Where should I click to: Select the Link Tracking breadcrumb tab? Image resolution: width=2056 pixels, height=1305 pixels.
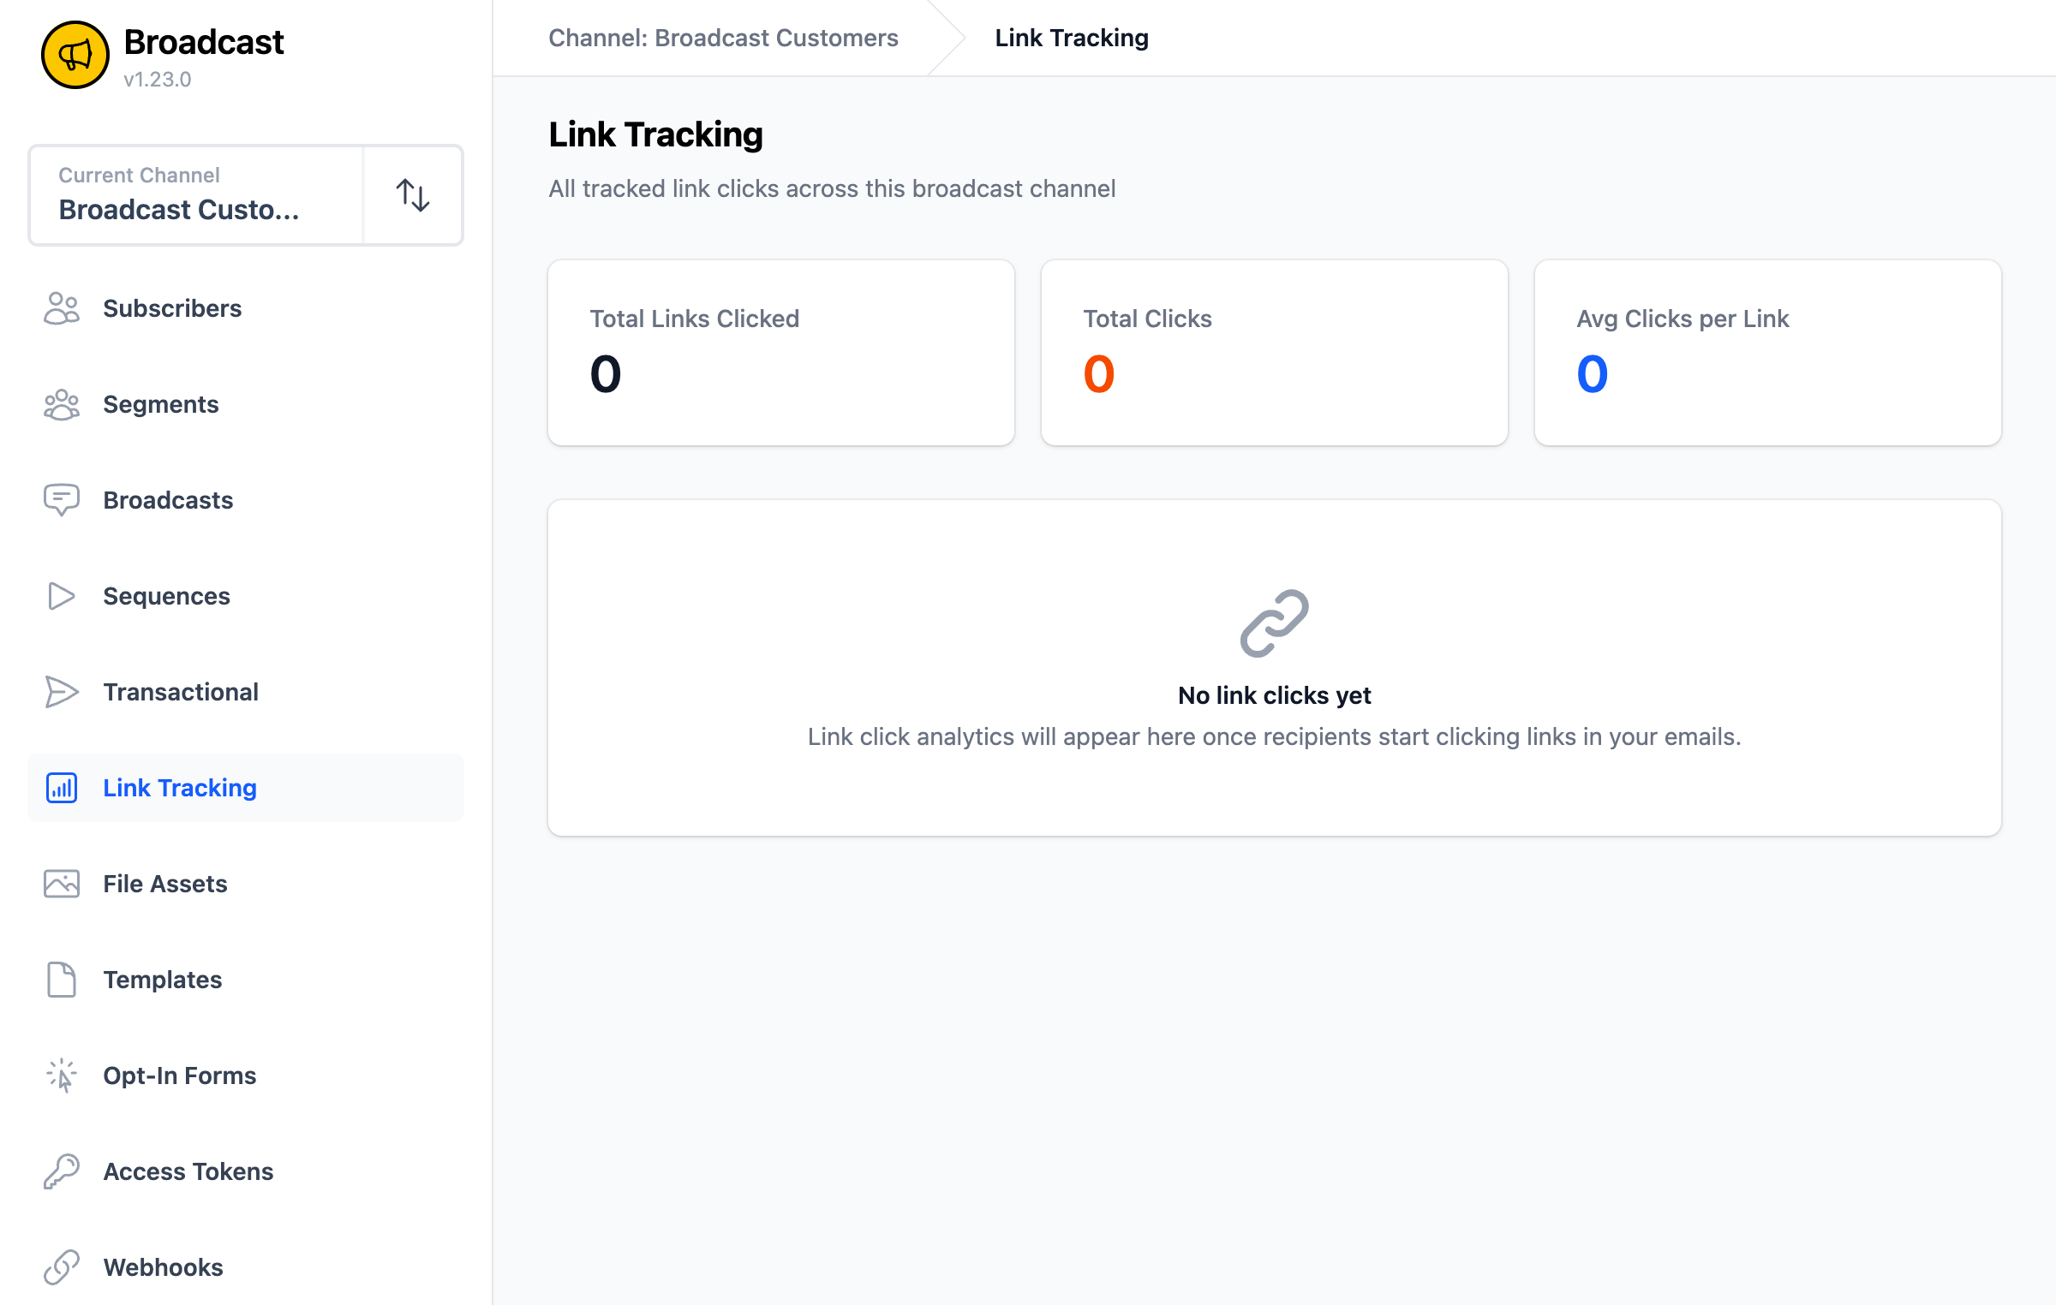[1072, 38]
